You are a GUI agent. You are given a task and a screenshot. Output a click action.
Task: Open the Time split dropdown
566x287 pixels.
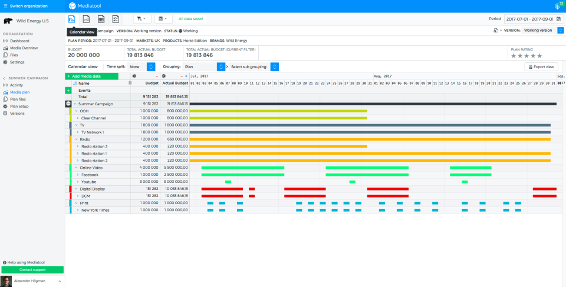151,67
